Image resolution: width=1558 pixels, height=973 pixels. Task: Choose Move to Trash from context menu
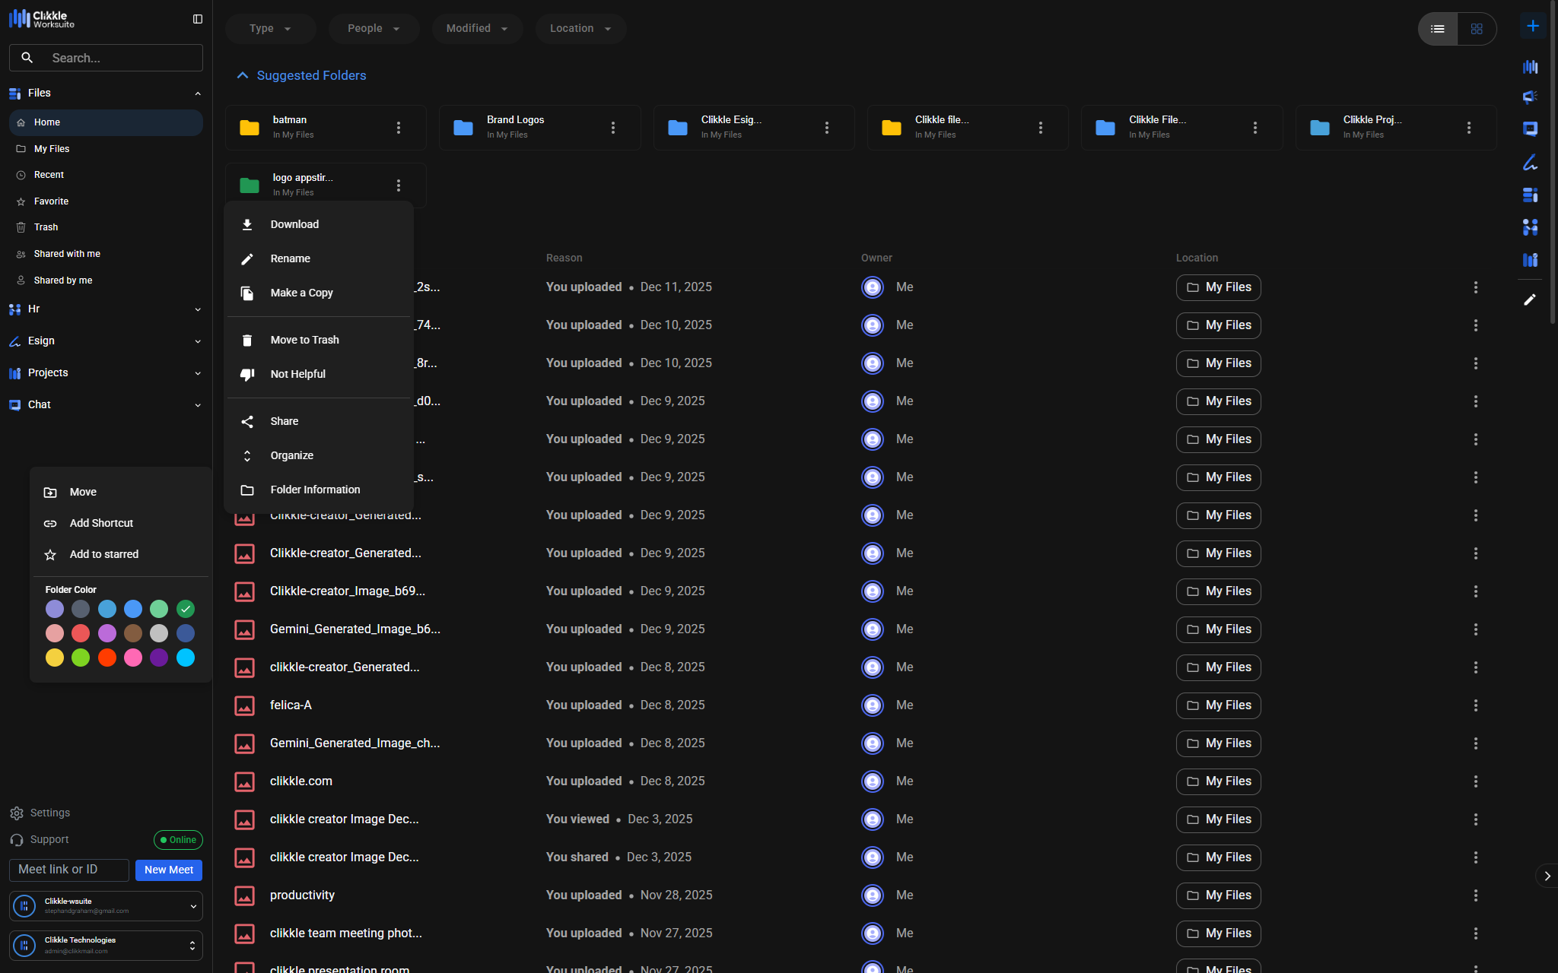point(304,340)
